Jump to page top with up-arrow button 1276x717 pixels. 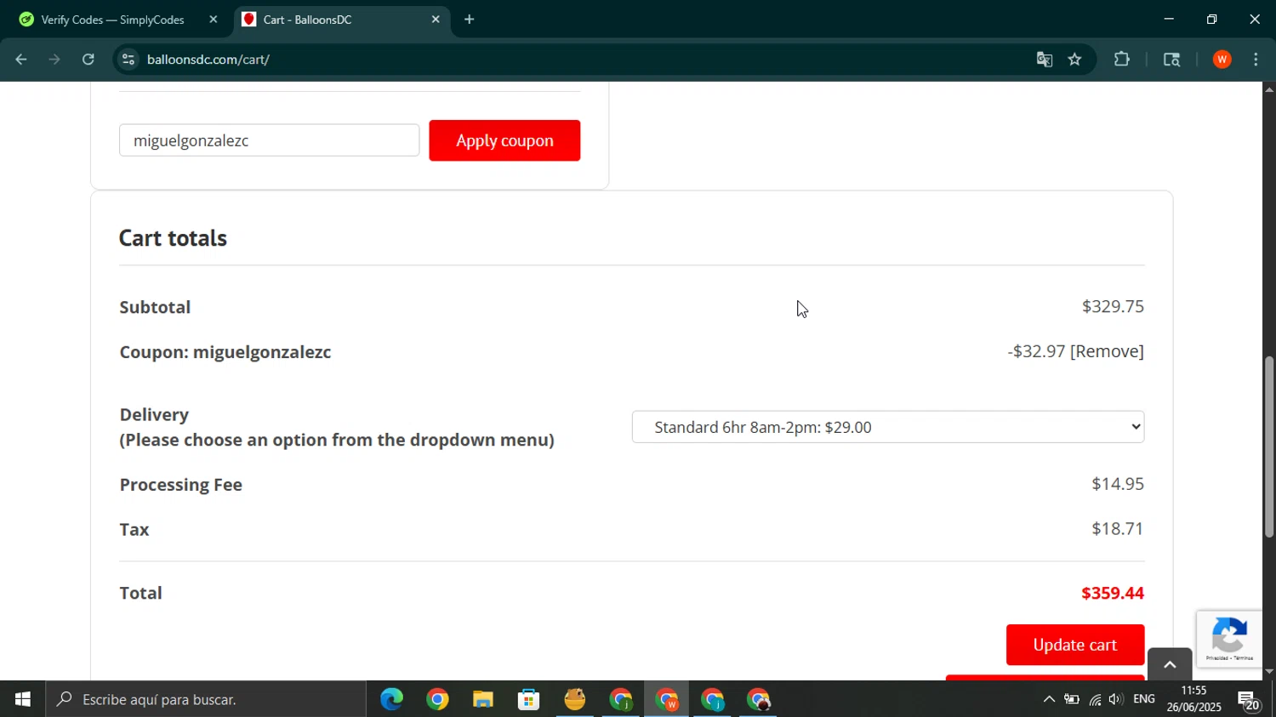pos(1170,664)
